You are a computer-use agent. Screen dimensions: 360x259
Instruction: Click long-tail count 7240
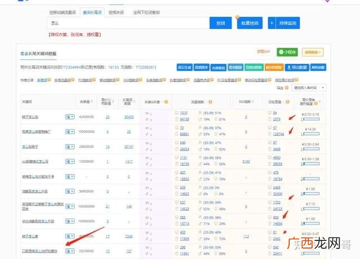click(x=129, y=236)
